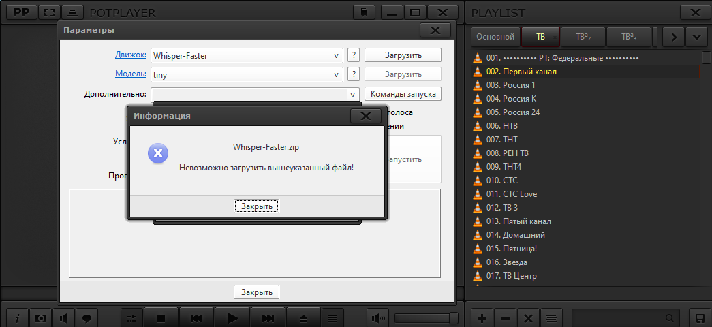
Task: Toggle pin on top in the title bar
Action: coord(365,12)
